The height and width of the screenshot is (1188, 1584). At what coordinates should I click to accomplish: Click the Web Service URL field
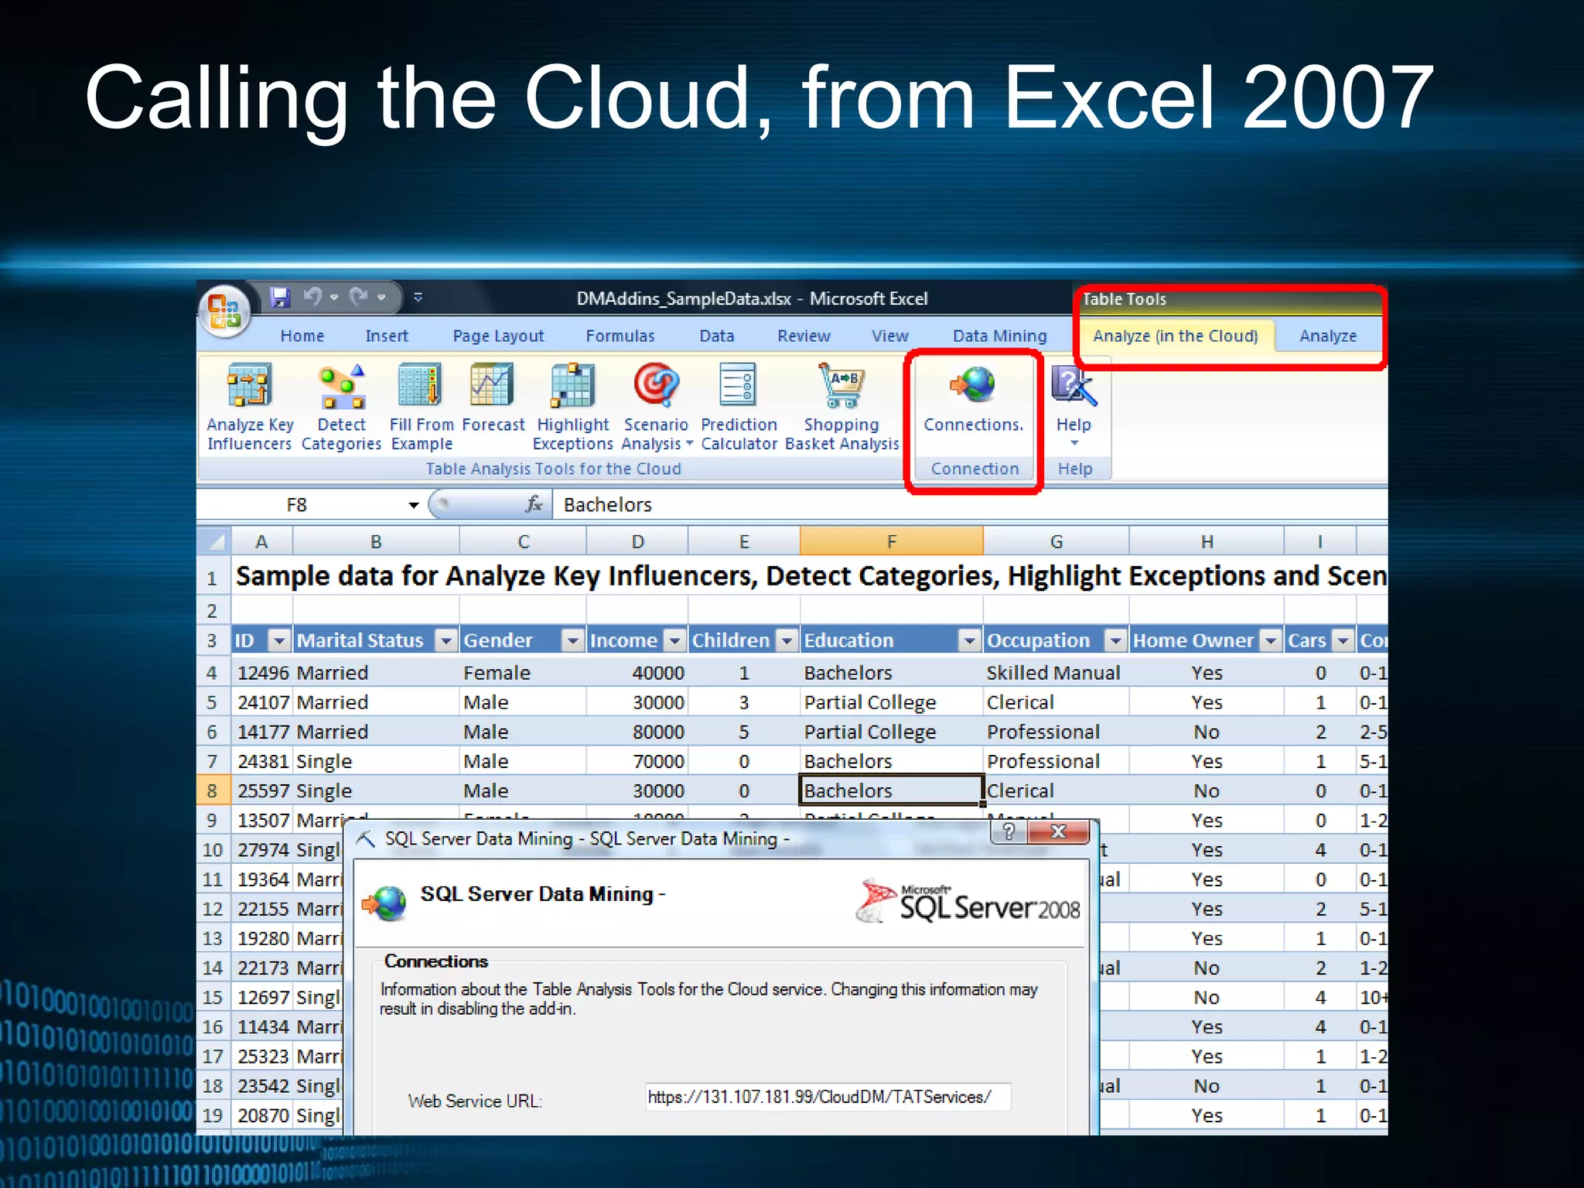[x=828, y=1097]
